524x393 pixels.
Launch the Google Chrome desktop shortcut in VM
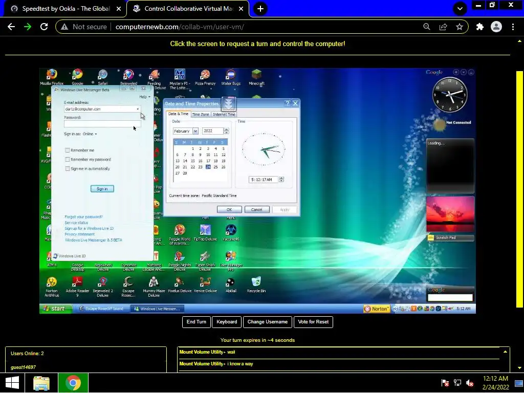77,77
